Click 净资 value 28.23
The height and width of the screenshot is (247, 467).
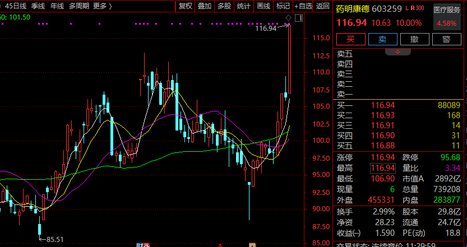[385, 222]
